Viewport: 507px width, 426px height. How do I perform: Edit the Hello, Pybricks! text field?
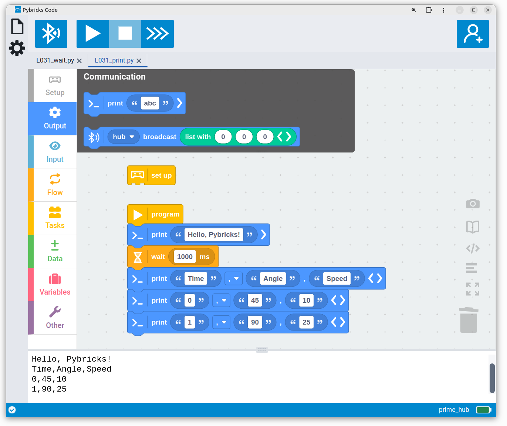tap(214, 235)
